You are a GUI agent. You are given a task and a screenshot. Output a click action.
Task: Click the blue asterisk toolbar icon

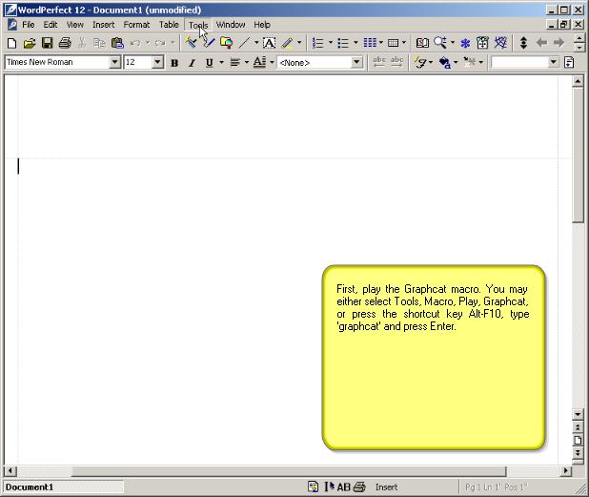coord(465,43)
